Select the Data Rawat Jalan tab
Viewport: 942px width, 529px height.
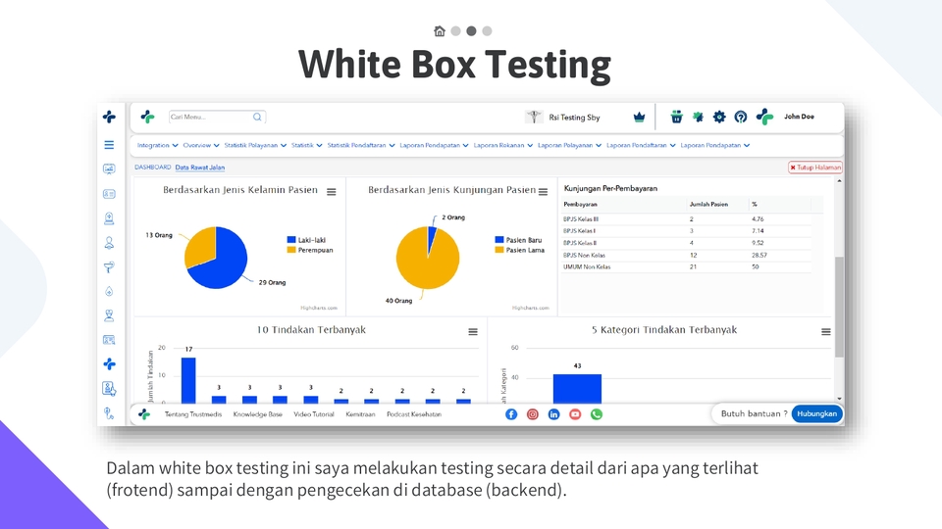tap(200, 168)
